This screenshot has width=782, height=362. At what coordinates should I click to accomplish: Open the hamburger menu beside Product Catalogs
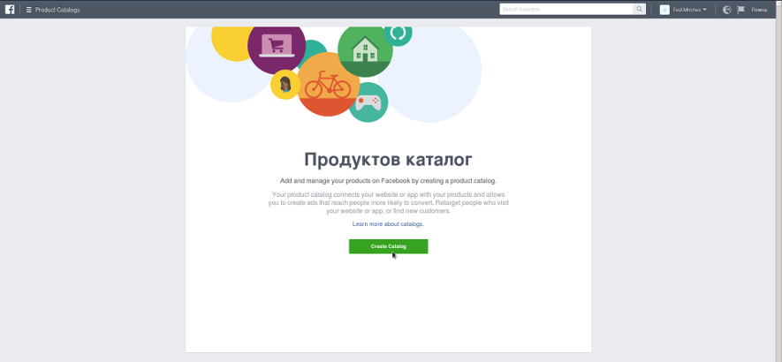[x=29, y=10]
